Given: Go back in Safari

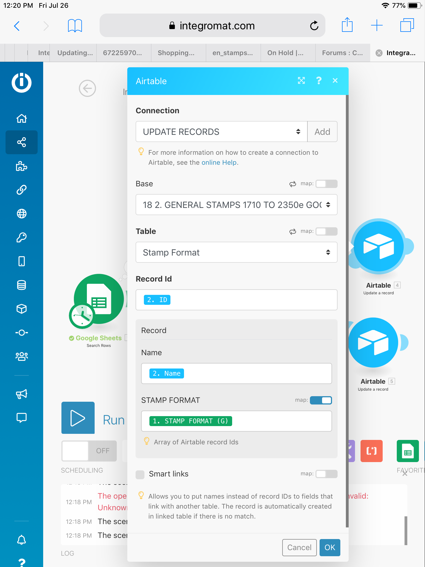Looking at the screenshot, I should (x=17, y=26).
